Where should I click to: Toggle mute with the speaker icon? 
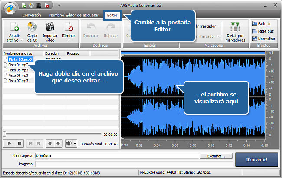click(68, 143)
